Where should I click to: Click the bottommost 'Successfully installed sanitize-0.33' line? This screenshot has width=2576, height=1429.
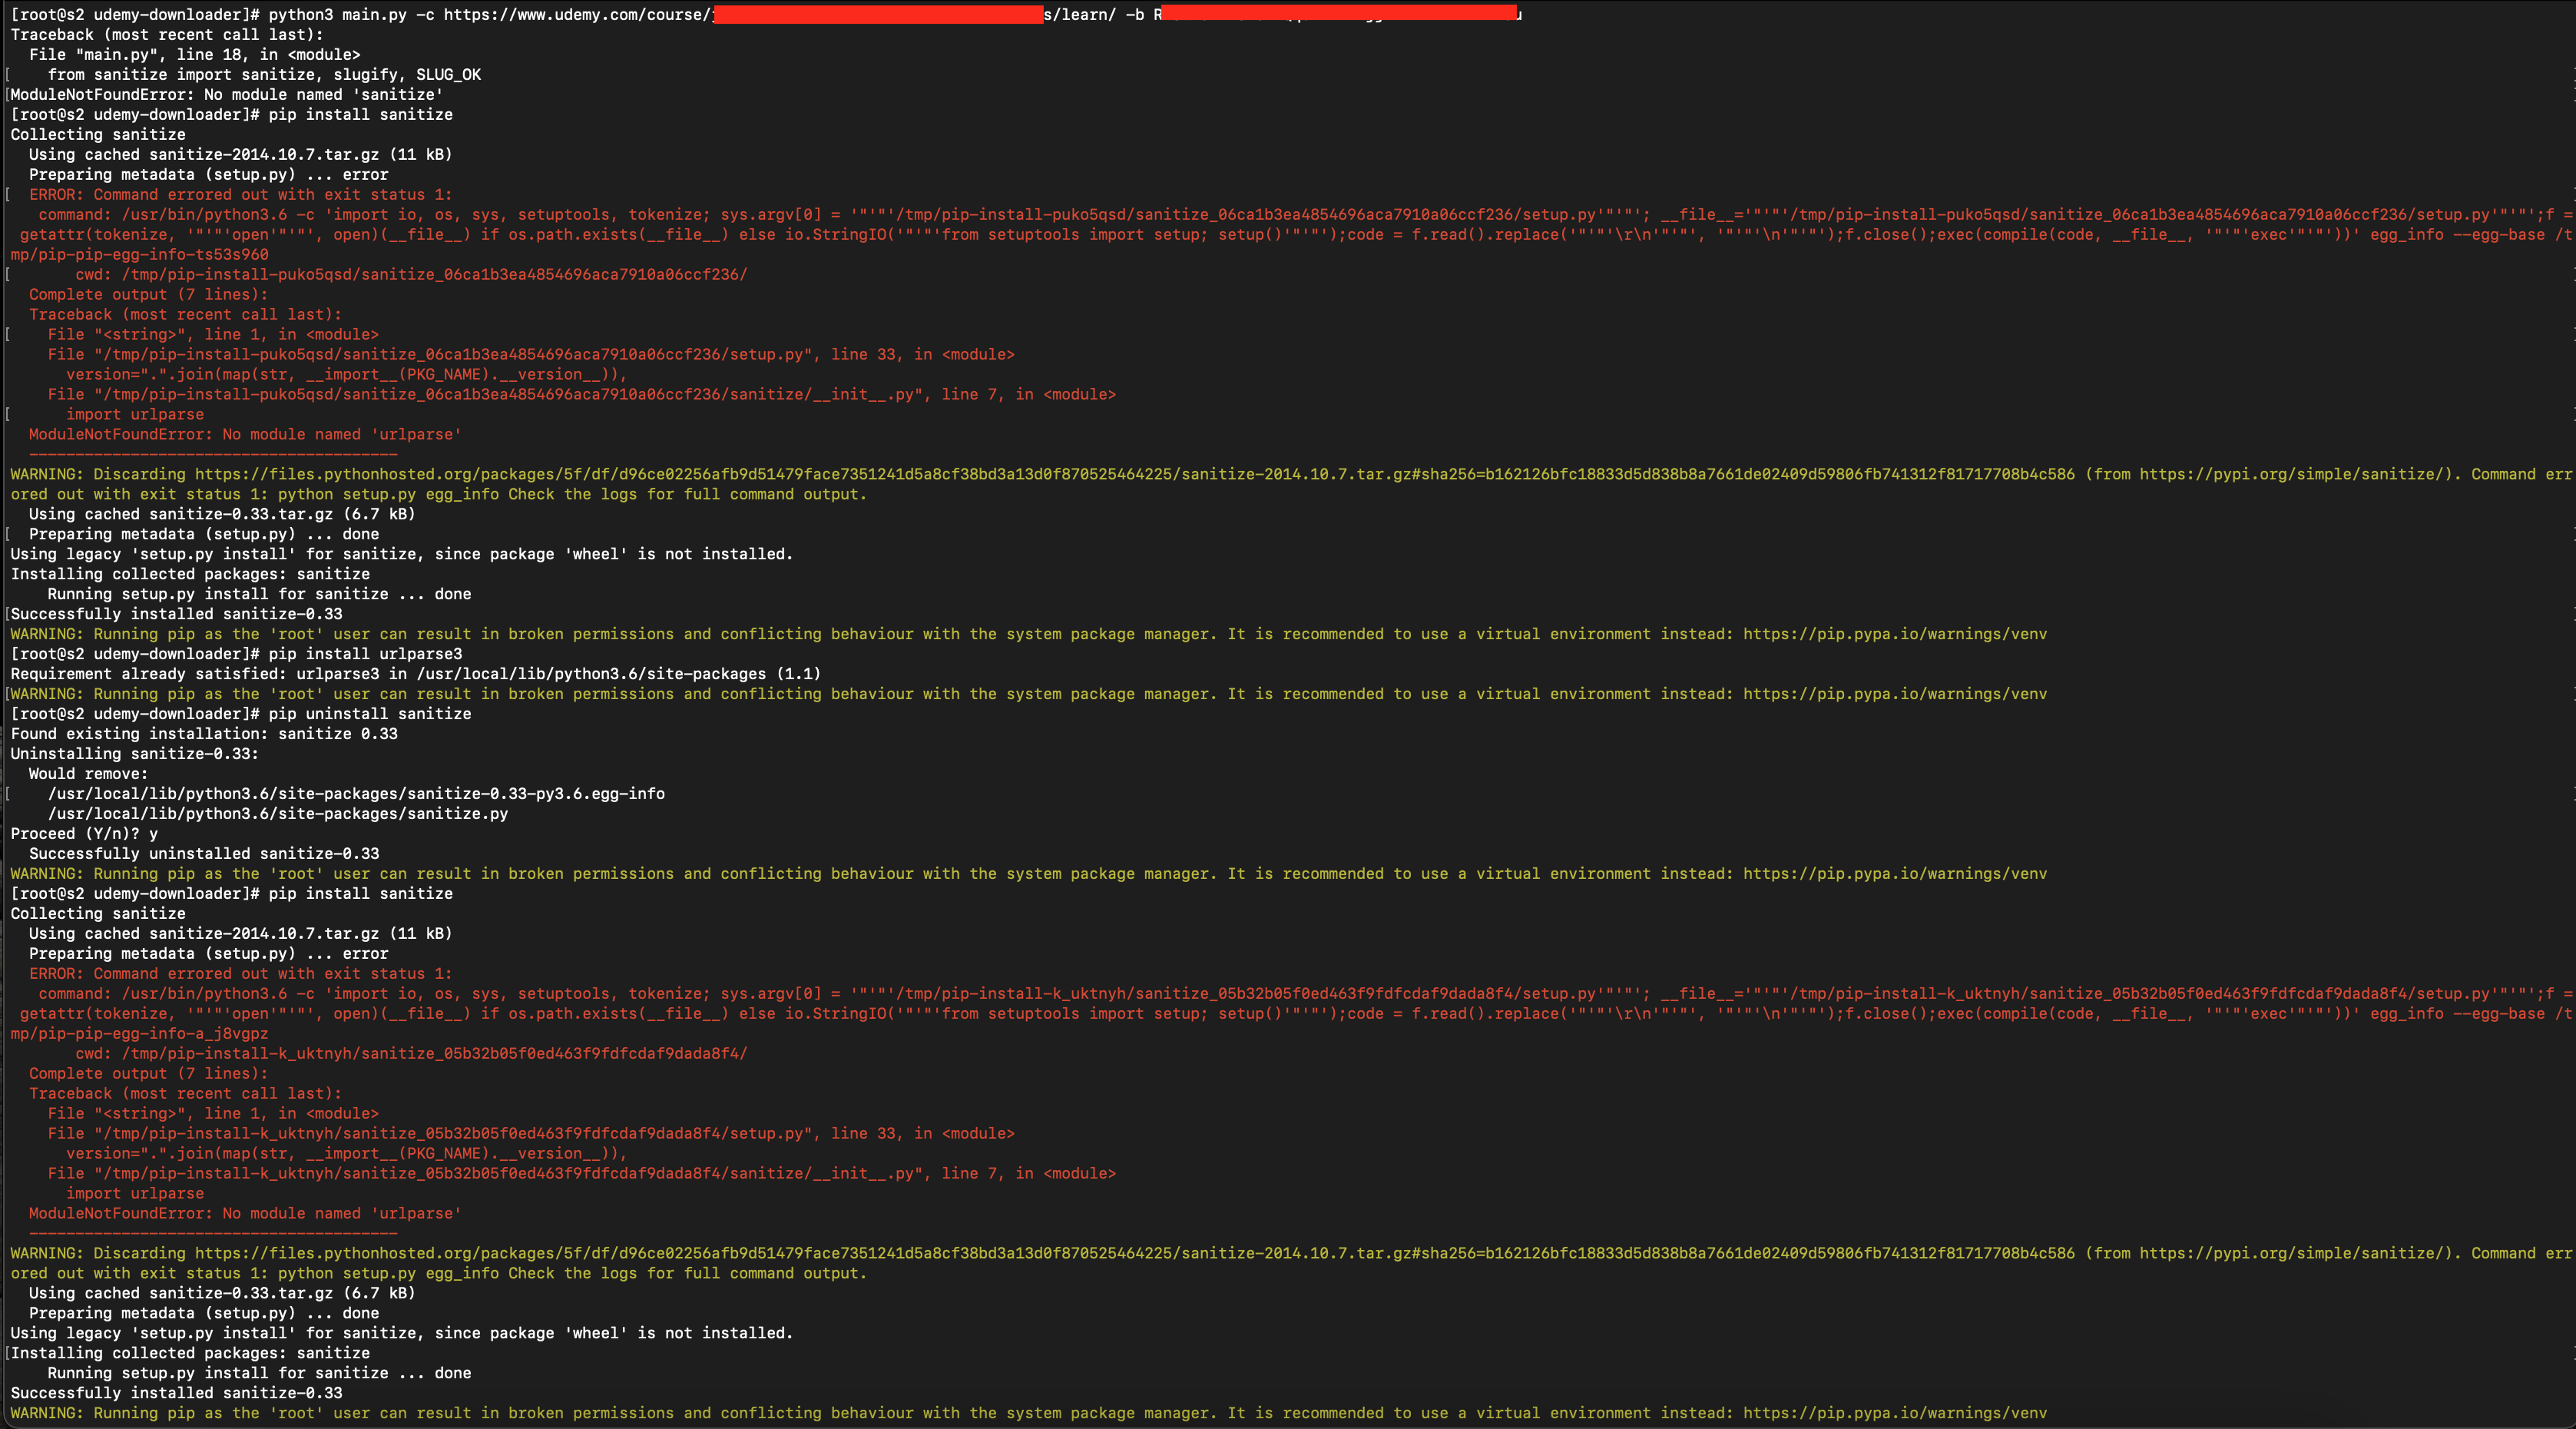(x=176, y=1393)
